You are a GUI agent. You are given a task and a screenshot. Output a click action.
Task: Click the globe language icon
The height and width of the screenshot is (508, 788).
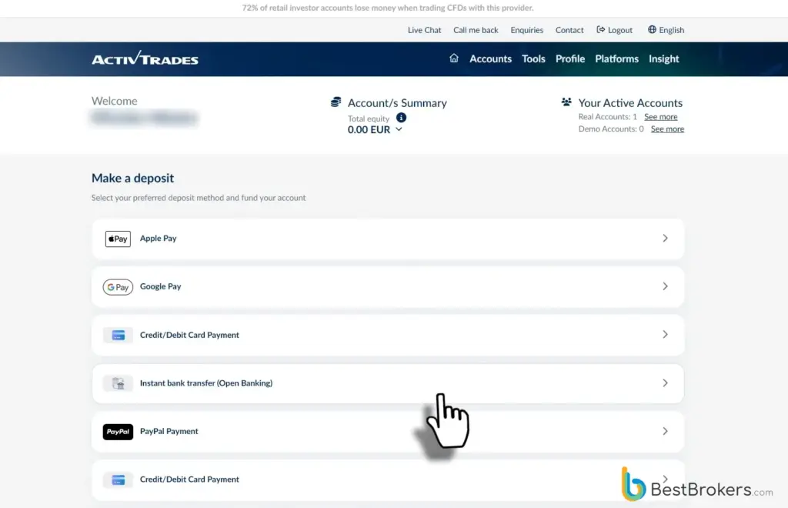pos(652,30)
